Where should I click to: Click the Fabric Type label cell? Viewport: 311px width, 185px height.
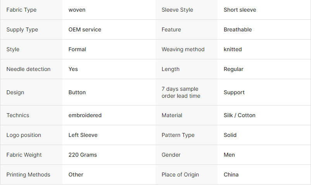click(x=21, y=10)
